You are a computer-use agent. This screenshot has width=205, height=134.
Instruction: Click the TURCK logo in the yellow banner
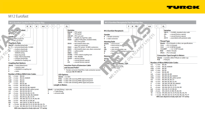coord(183,7)
